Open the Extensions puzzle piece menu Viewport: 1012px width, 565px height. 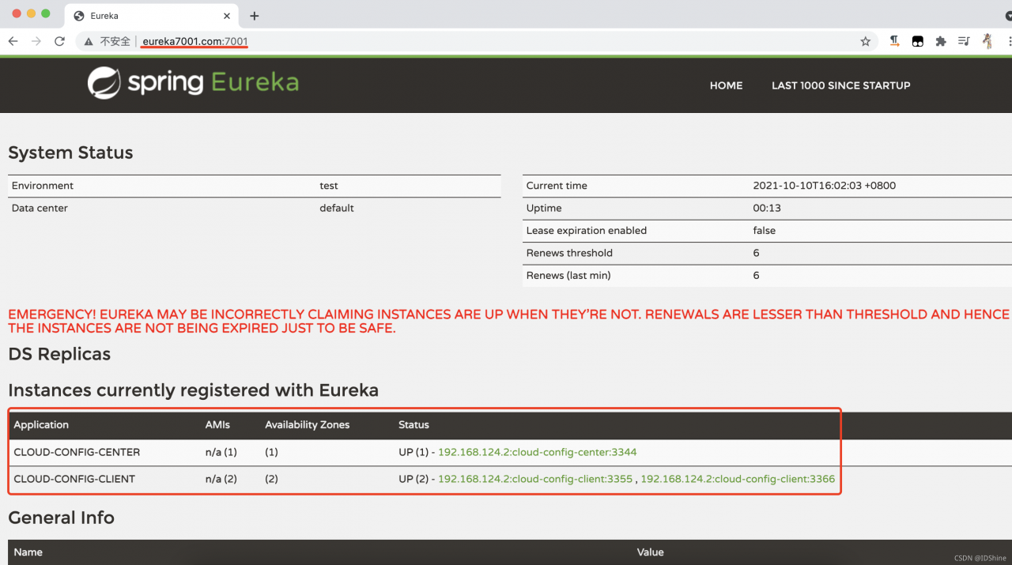pyautogui.click(x=940, y=41)
